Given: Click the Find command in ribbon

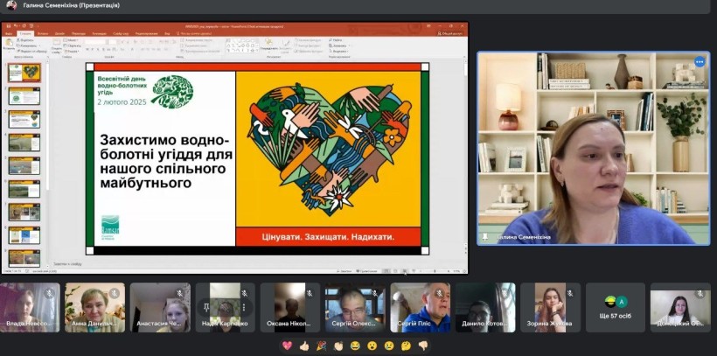Looking at the screenshot, I should (x=336, y=40).
